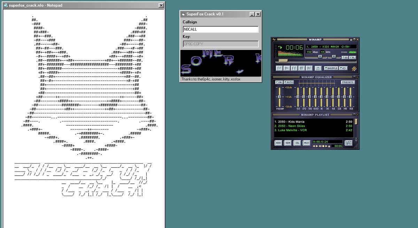
Task: Open playlist ADD menu button
Action: 278,143
